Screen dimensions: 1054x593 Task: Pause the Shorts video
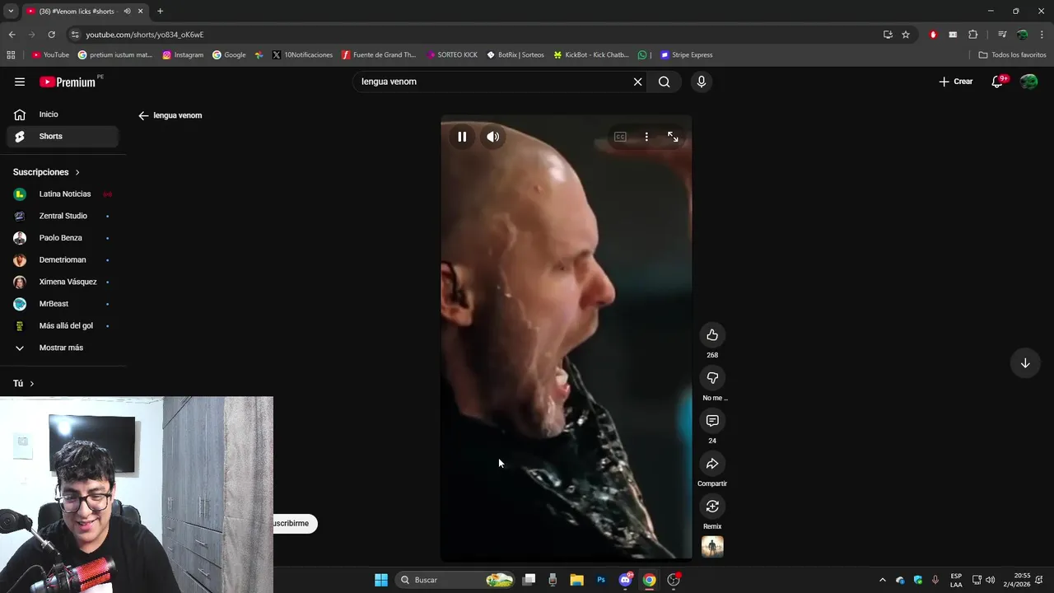pyautogui.click(x=462, y=137)
